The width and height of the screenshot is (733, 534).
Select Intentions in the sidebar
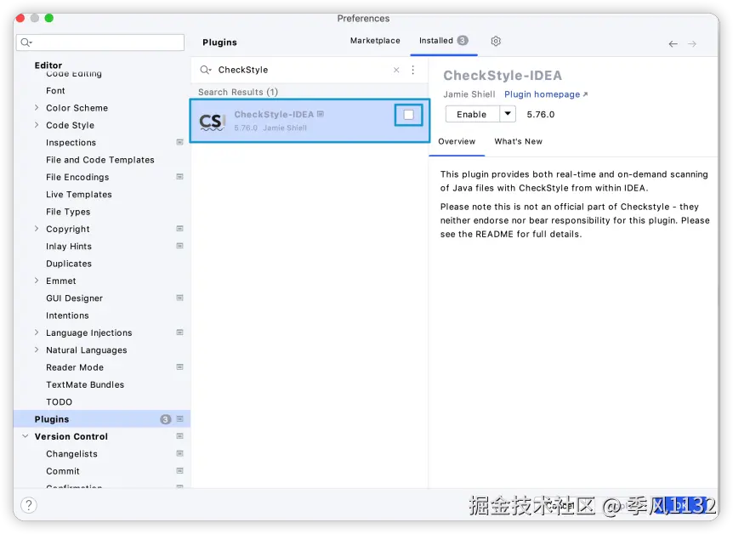tap(67, 315)
